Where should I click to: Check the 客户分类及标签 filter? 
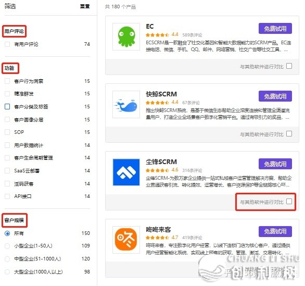tap(7, 106)
